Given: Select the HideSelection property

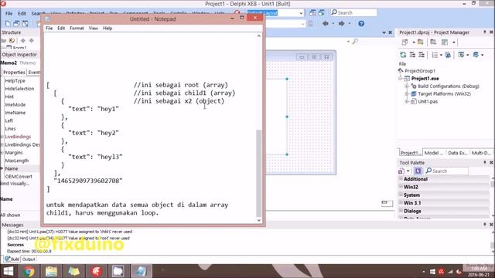Looking at the screenshot, I should [19, 89].
